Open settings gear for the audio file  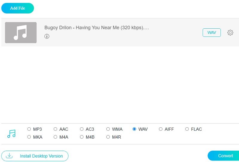pyautogui.click(x=230, y=33)
